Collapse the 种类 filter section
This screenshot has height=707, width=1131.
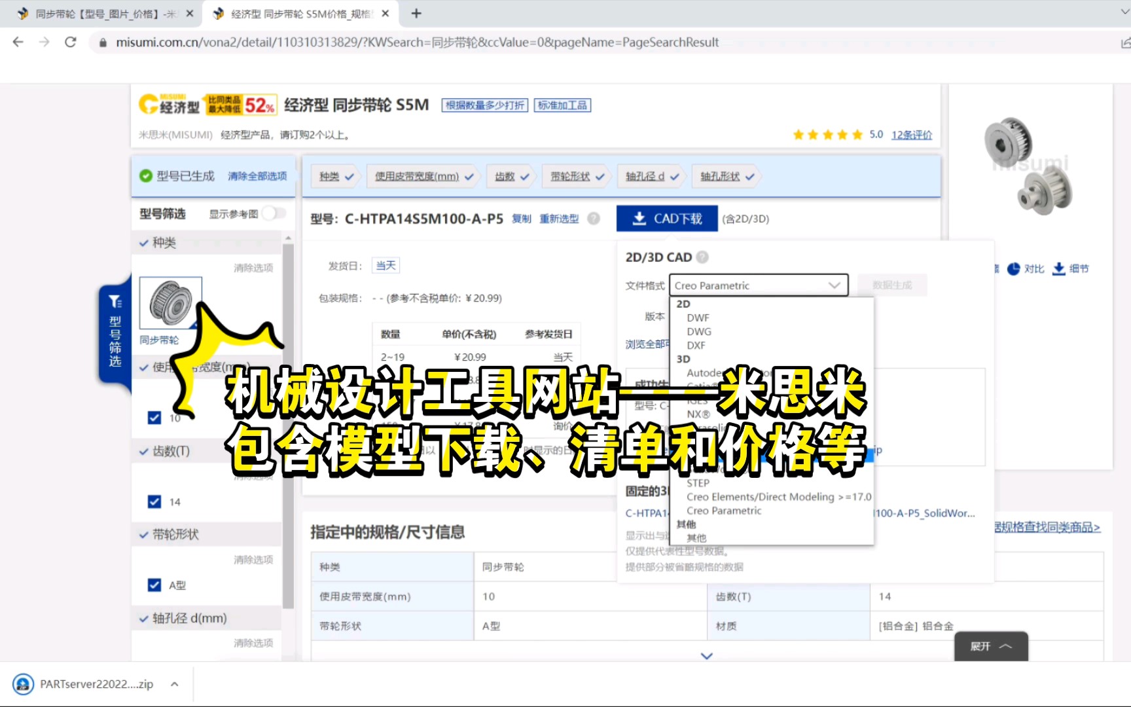coord(207,243)
